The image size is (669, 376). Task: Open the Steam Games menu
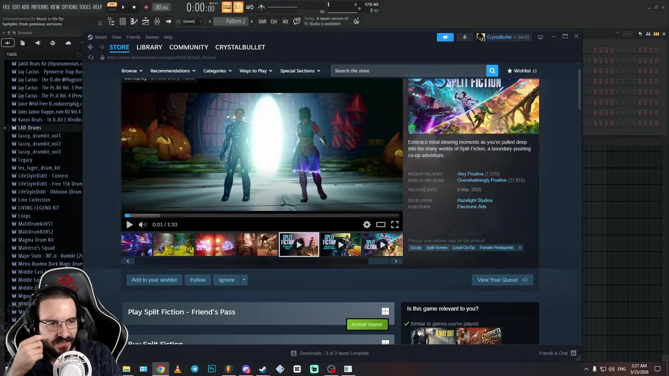(x=152, y=37)
